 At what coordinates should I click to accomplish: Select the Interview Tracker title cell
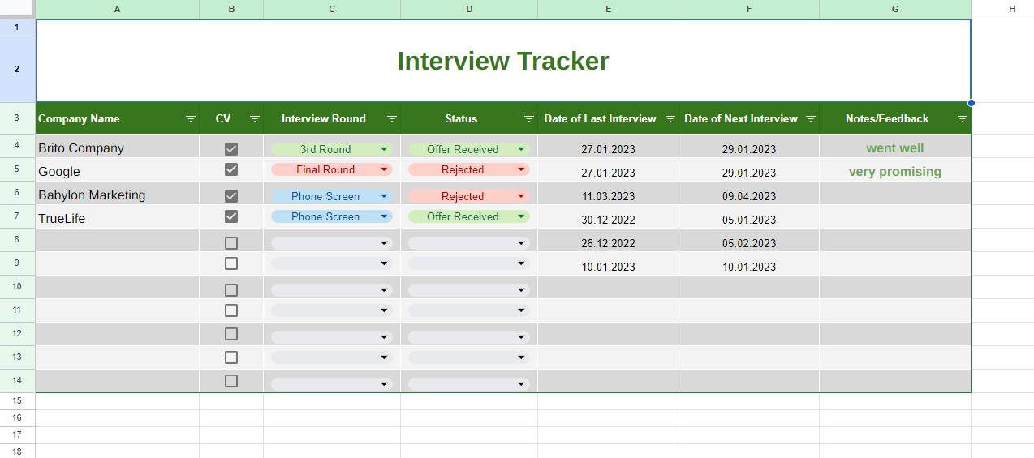[503, 61]
